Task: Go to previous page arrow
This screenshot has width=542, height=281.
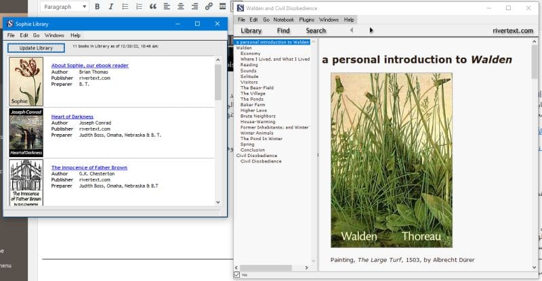Action: pos(351,30)
